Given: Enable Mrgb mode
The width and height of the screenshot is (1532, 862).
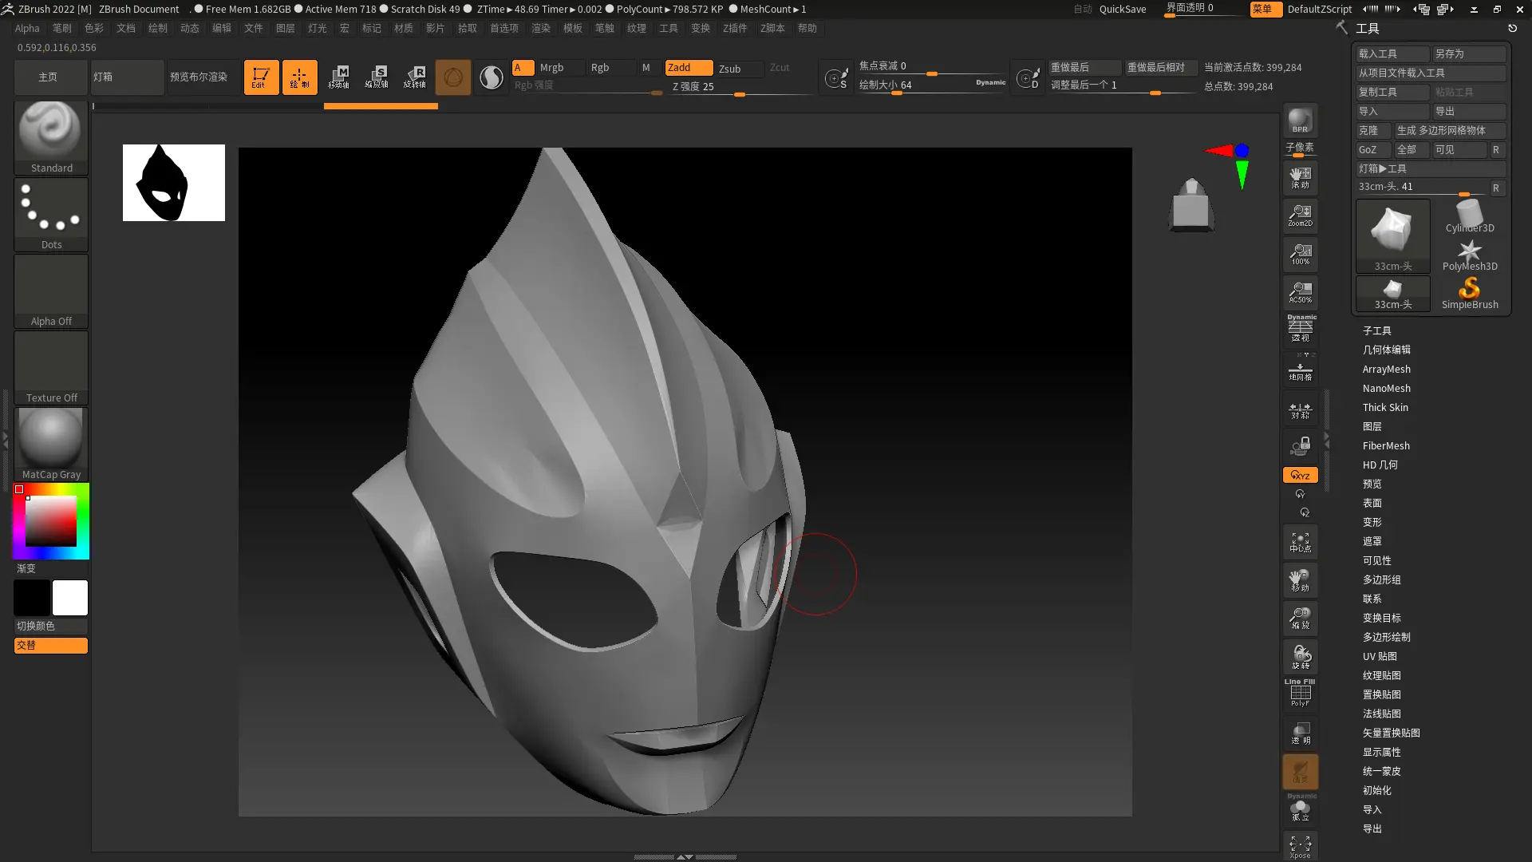Looking at the screenshot, I should pos(561,68).
